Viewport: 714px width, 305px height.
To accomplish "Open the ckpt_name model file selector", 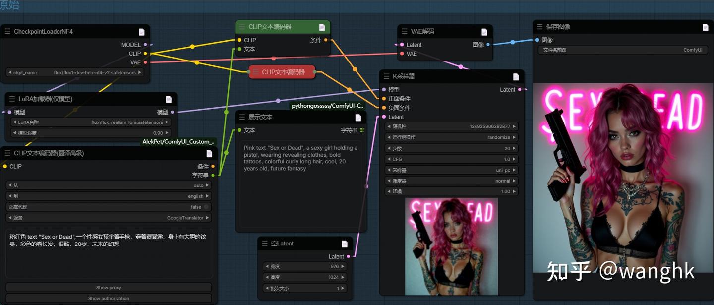I will click(x=74, y=72).
